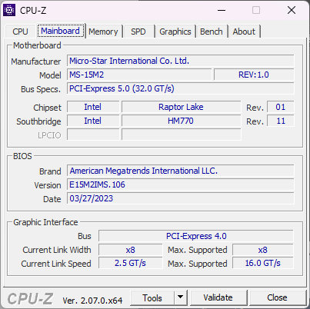Image resolution: width=310 pixels, height=309 pixels.
Task: Show the About tab
Action: coord(244,32)
